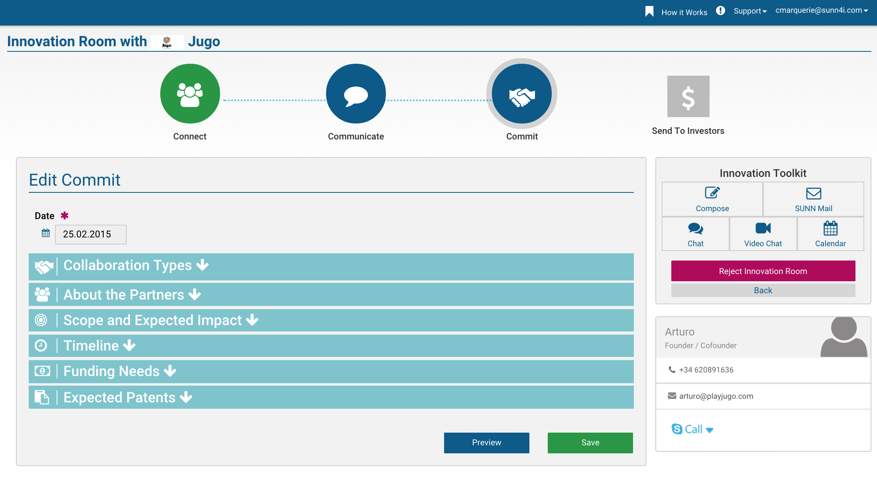
Task: Click the Preview button
Action: coord(487,443)
